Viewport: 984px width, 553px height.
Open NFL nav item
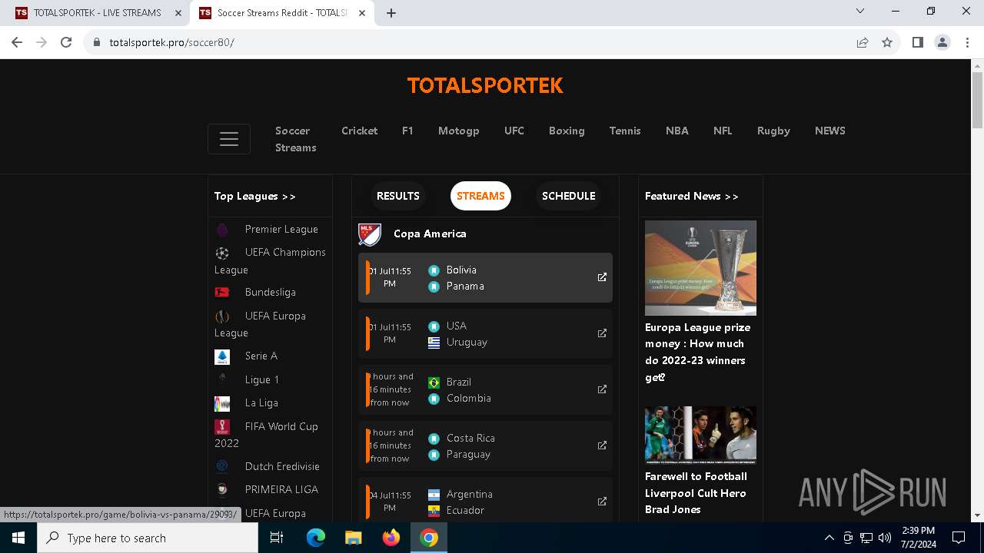723,131
